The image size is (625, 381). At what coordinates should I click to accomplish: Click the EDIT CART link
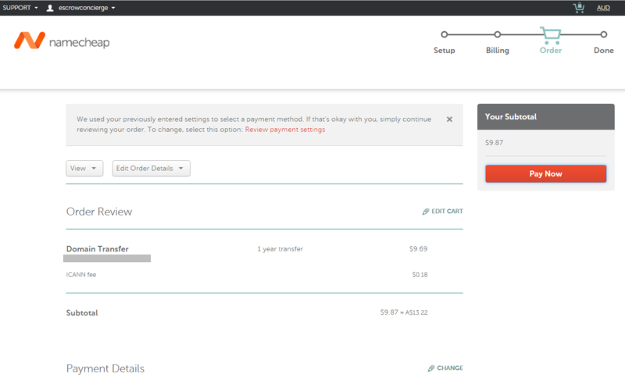coord(446,212)
